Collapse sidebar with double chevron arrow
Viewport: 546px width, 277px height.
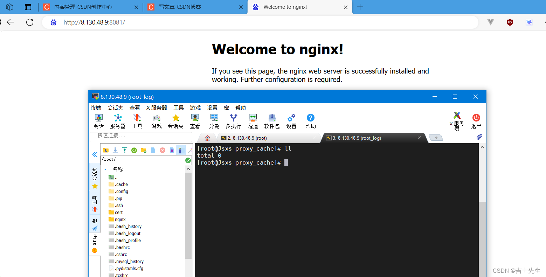[95, 154]
